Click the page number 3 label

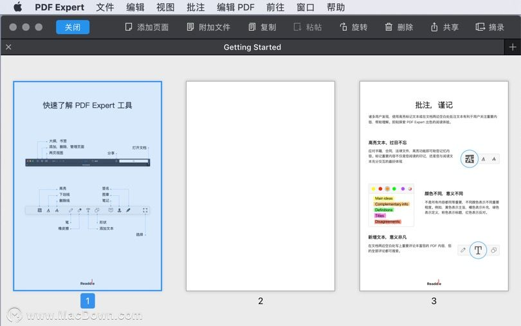coord(434,301)
